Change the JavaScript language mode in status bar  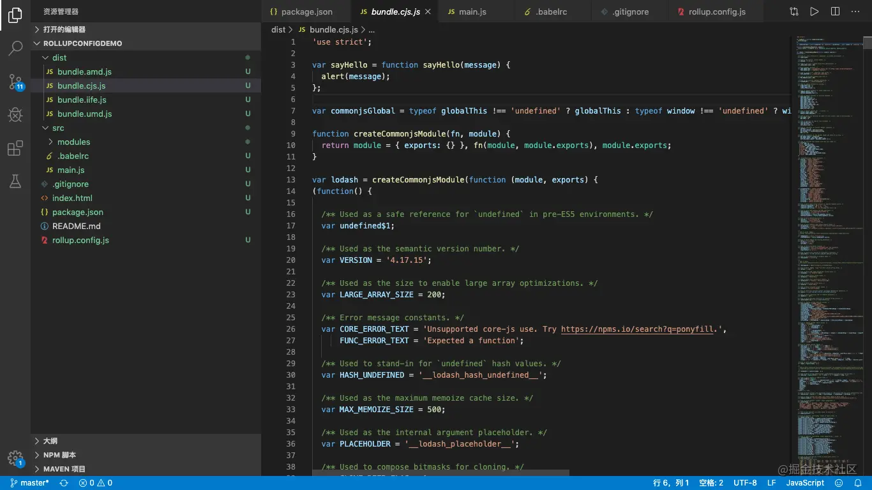coord(804,483)
